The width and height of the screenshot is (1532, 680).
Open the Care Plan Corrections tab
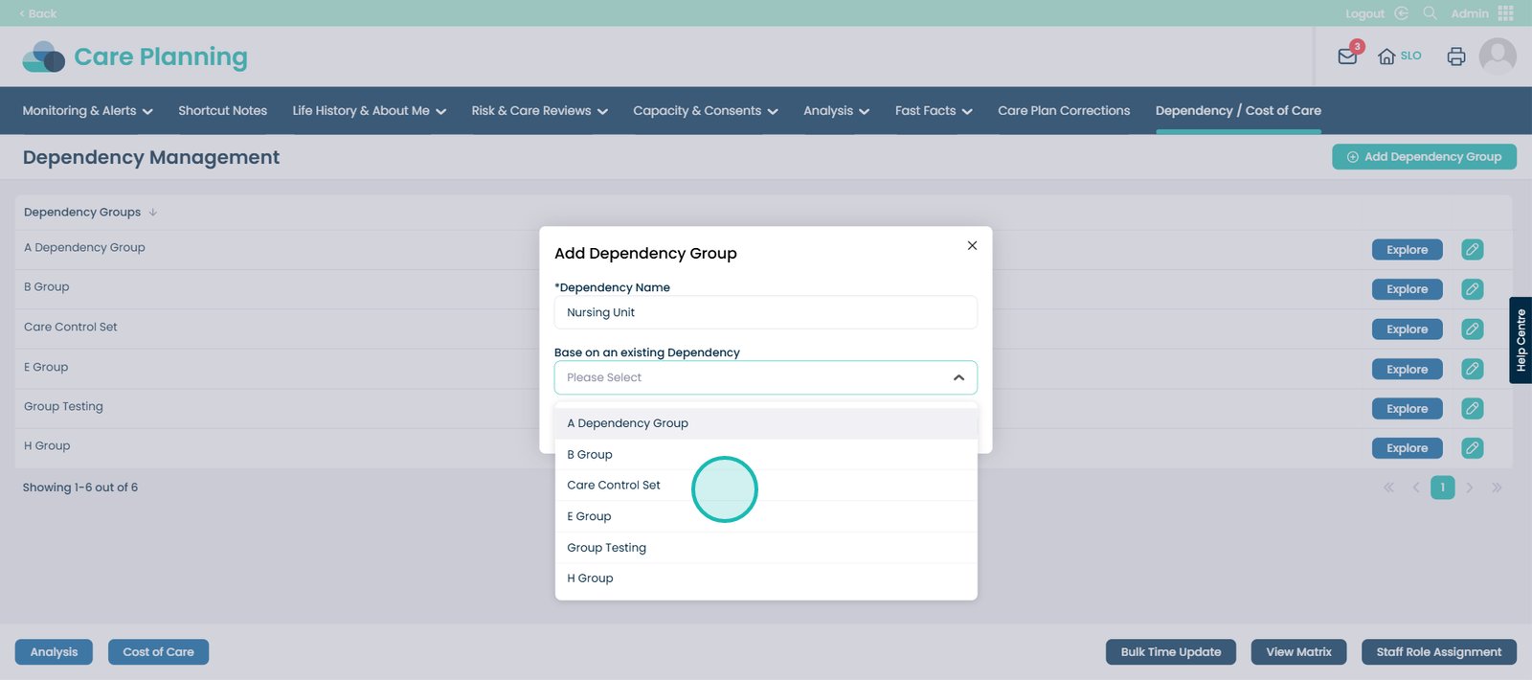click(1063, 111)
